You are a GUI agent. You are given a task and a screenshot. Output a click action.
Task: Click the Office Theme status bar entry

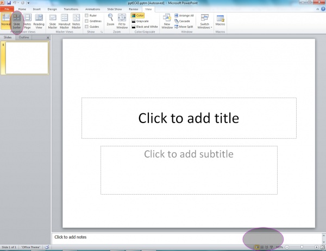[x=31, y=247]
